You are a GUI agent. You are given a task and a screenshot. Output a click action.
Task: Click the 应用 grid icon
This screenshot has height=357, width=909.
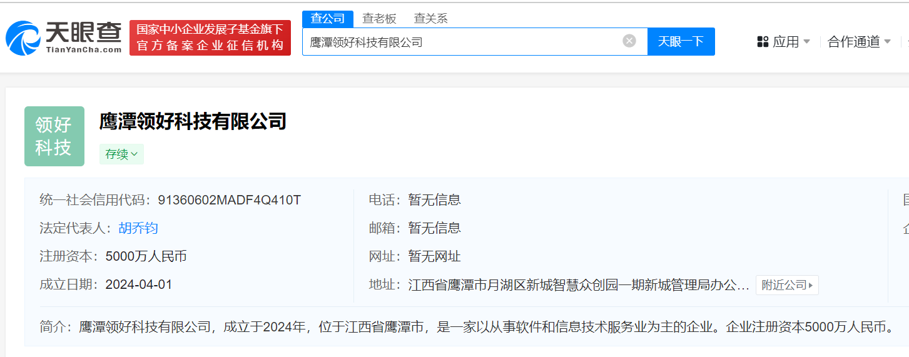point(763,42)
